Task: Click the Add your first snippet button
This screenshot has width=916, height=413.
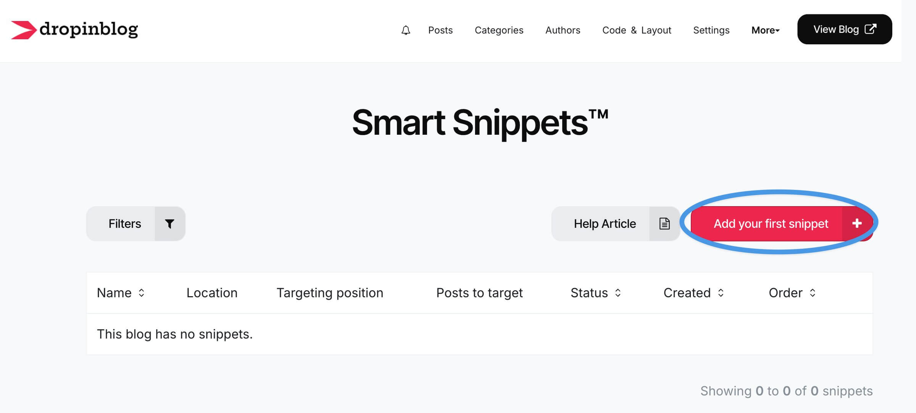Action: (771, 223)
